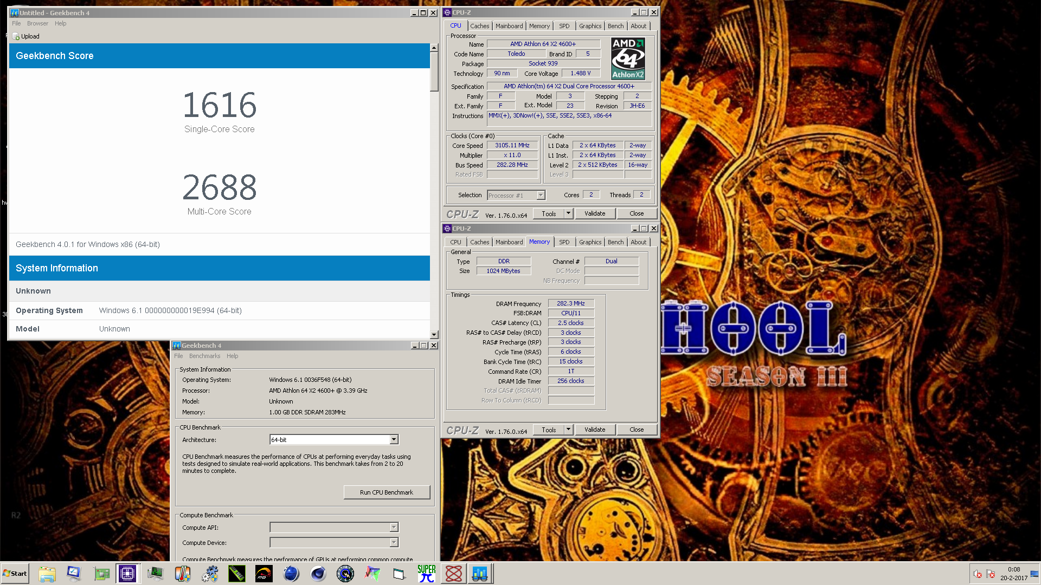Image resolution: width=1041 pixels, height=585 pixels.
Task: Click Run CPU Benchmark button
Action: coord(387,492)
